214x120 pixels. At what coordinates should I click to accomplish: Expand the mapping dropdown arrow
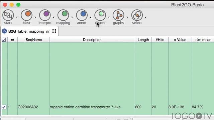click(x=72, y=17)
